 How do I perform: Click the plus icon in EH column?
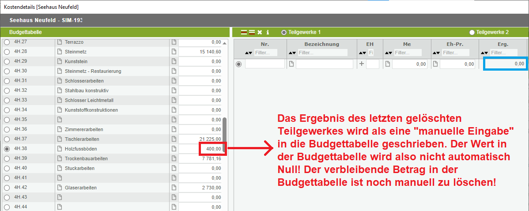(362, 64)
